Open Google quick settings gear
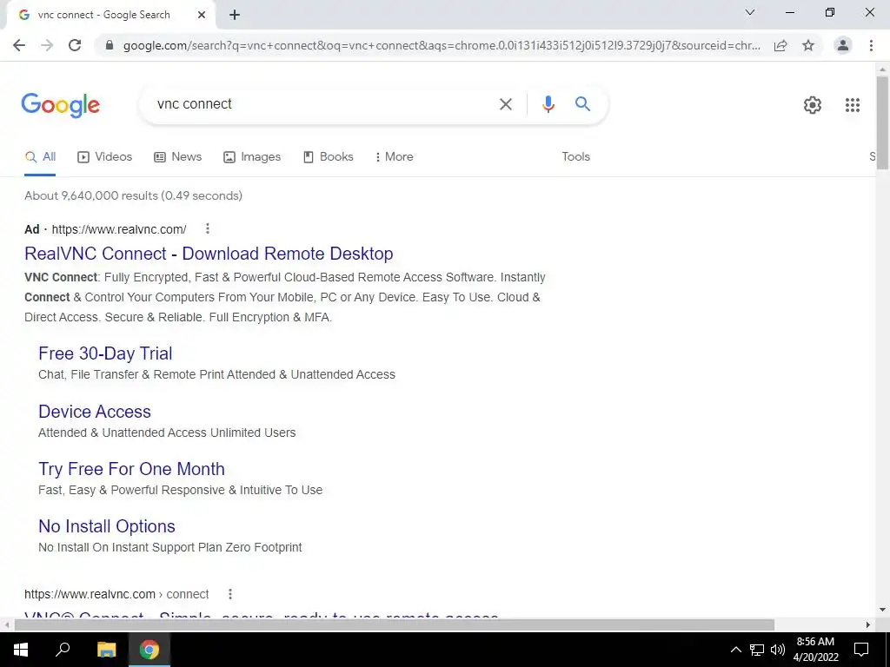This screenshot has height=667, width=890. tap(813, 105)
